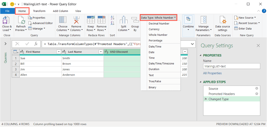Click the smiley feedback icon
267x127 pixels.
tap(12, 4)
